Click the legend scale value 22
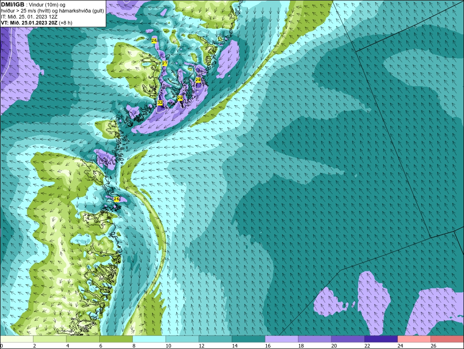 pos(367,346)
